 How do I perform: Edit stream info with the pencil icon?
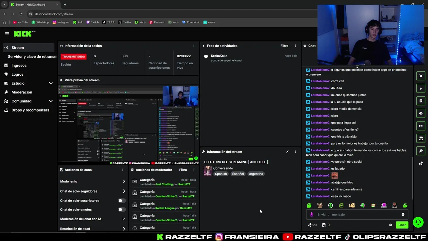[287, 152]
